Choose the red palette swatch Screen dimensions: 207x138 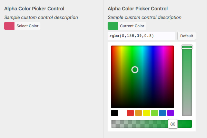tap(130, 113)
